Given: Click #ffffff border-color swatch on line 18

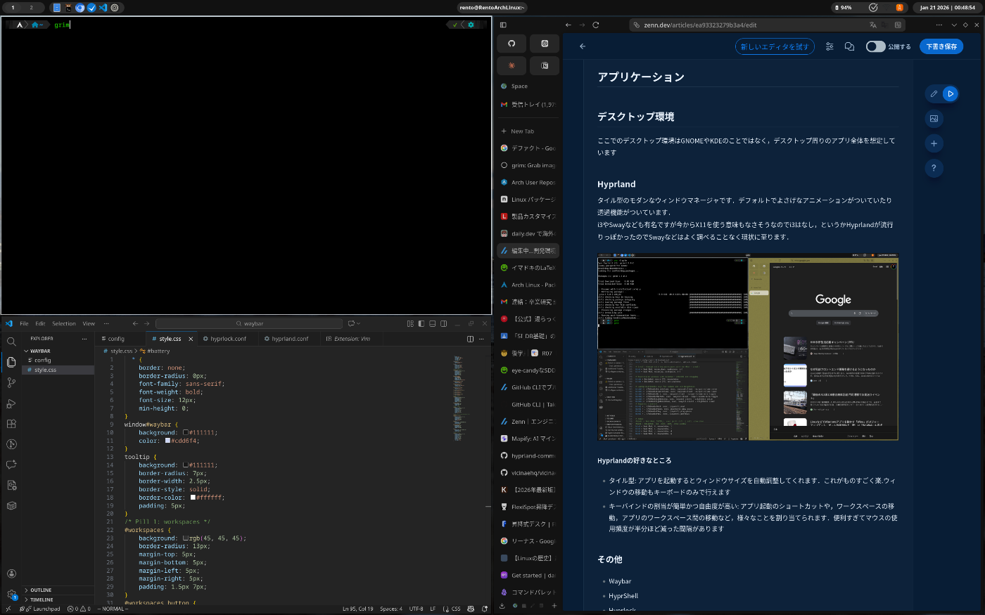Looking at the screenshot, I should point(193,498).
